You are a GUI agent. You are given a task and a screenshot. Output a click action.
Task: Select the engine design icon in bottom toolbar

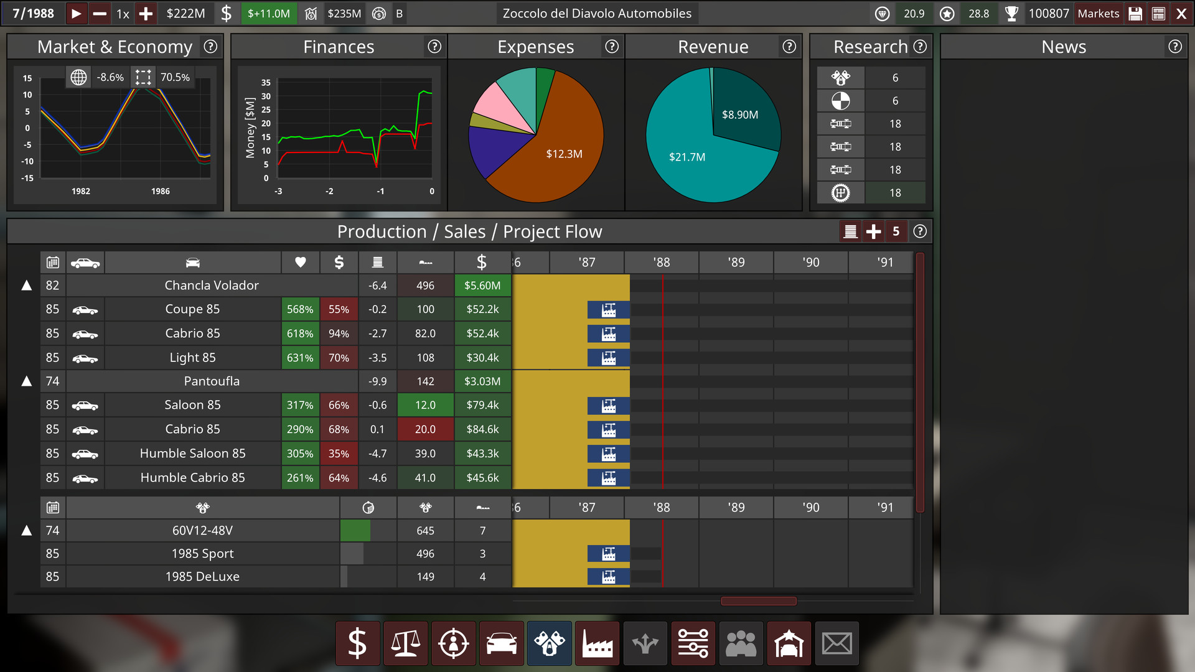pos(549,643)
